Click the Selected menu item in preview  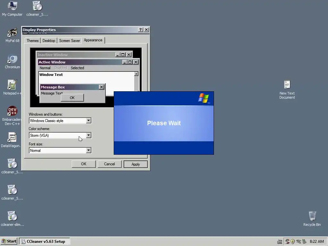click(78, 68)
